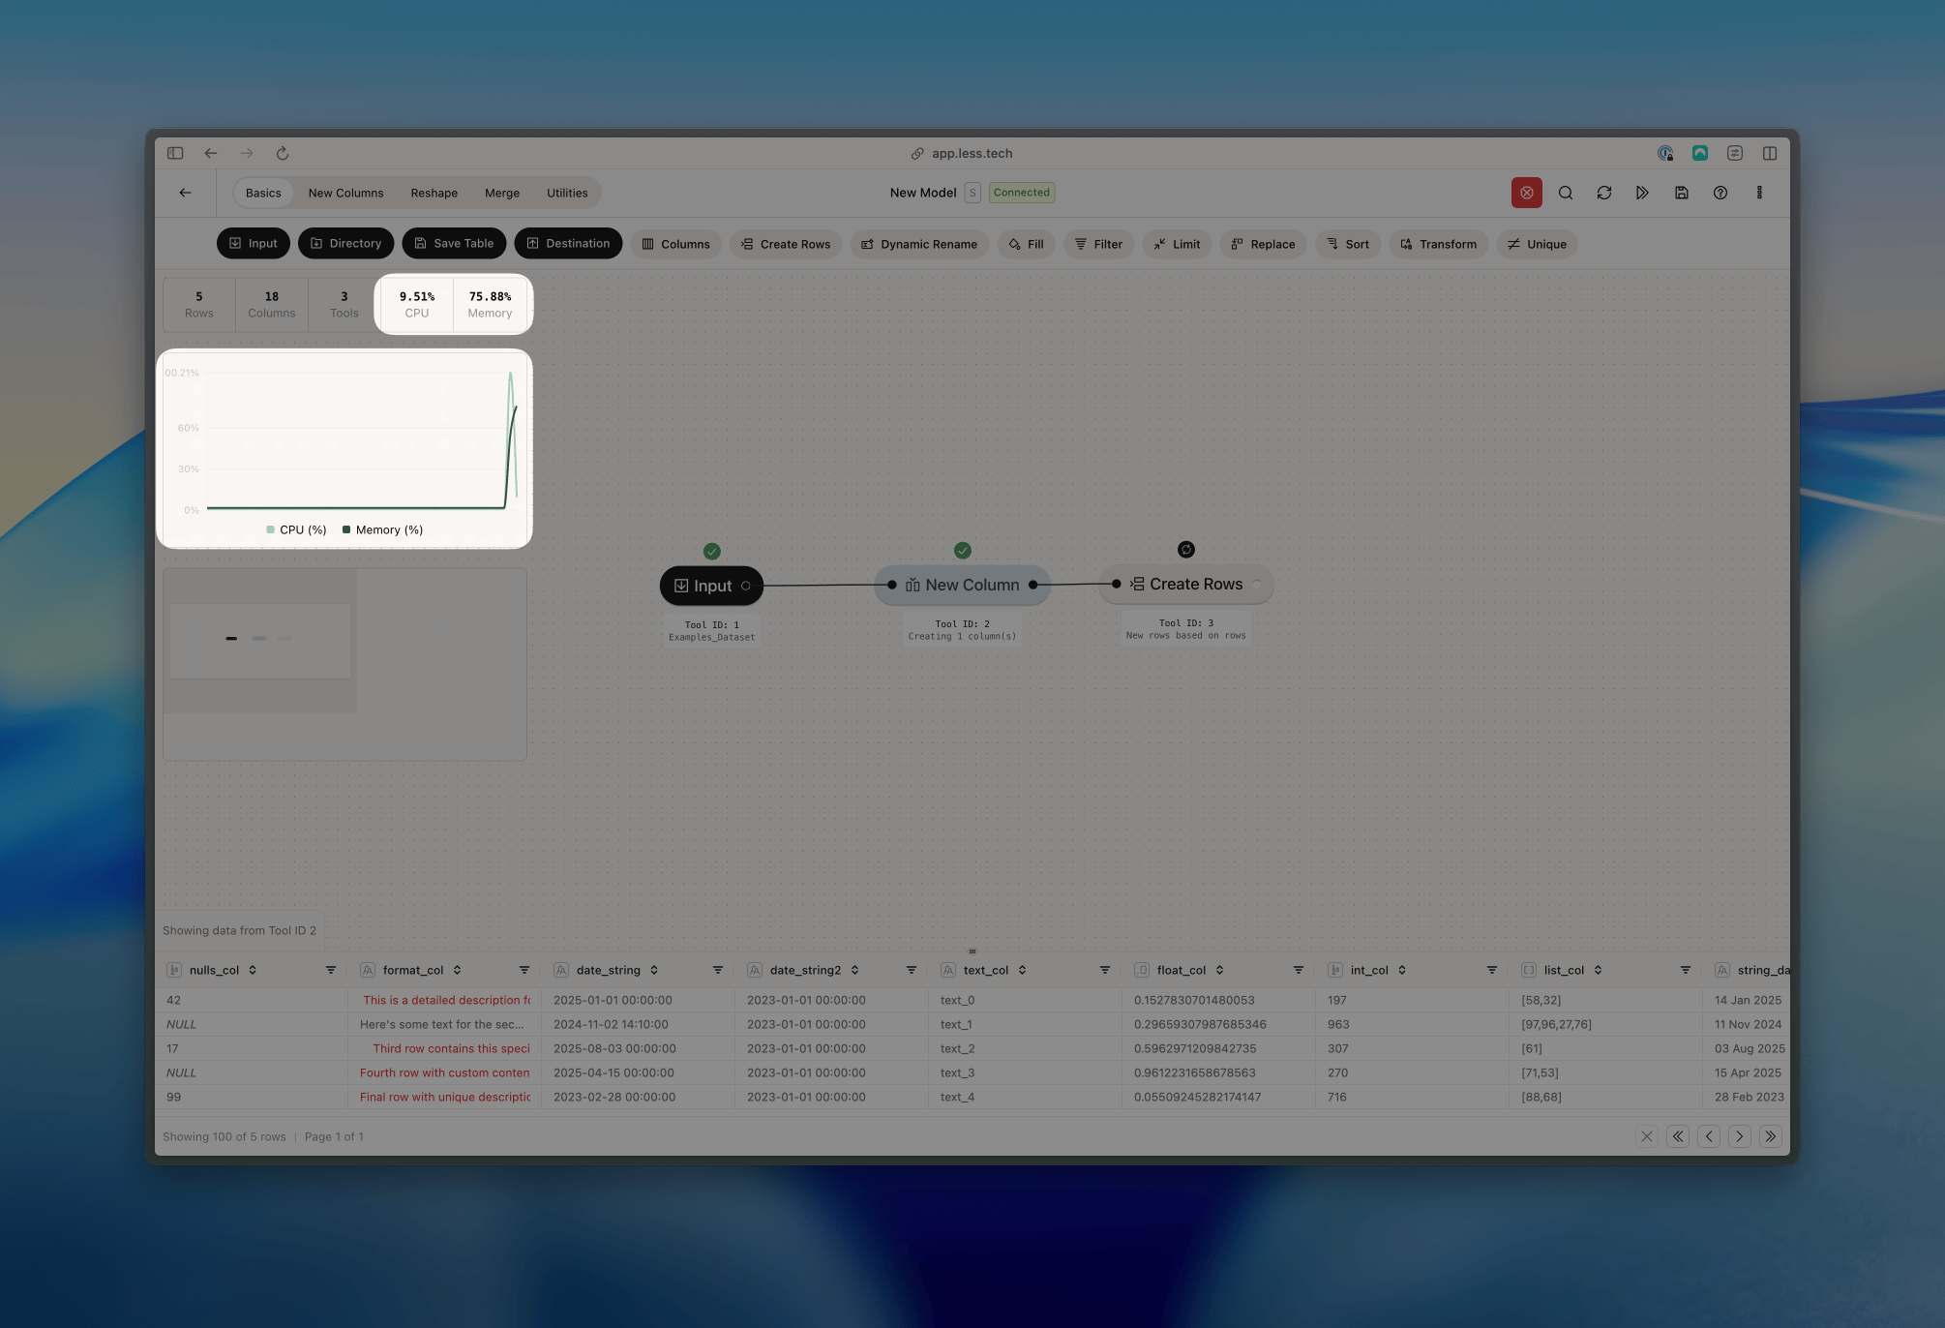1945x1328 pixels.
Task: Open the help question mark icon
Action: point(1720,193)
